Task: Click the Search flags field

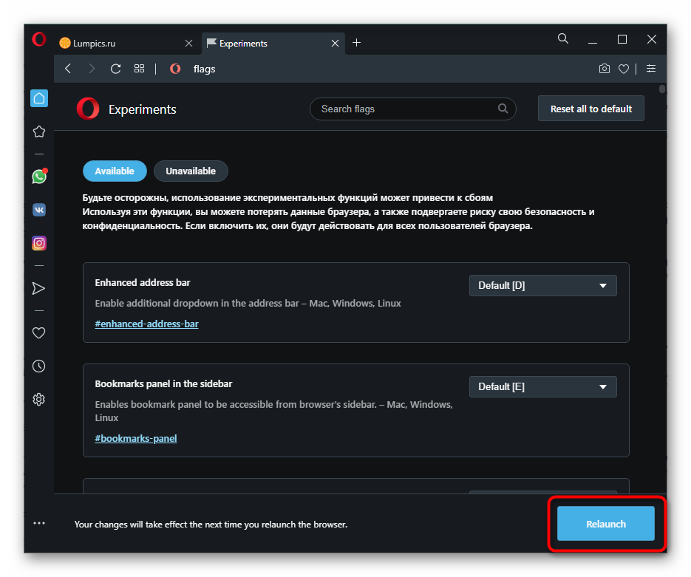Action: click(406, 109)
